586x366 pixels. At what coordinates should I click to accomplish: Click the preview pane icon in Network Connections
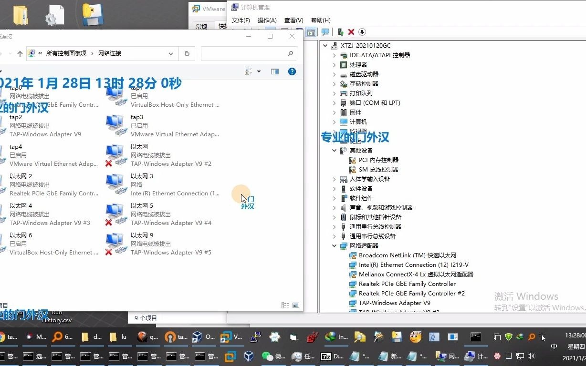click(x=275, y=71)
